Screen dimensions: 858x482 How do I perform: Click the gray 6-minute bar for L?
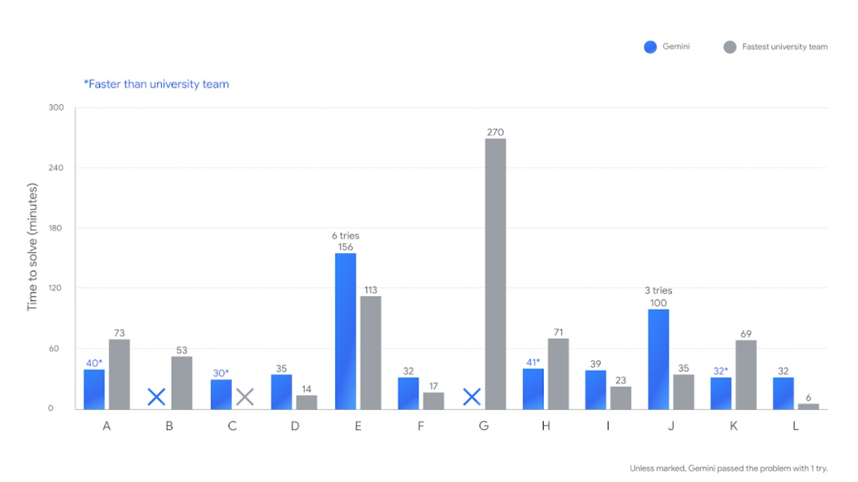tap(809, 407)
